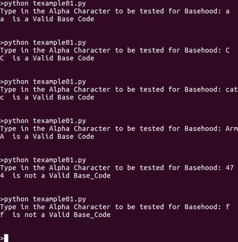Click the typed input "f" in the last prompt

click(x=227, y=207)
